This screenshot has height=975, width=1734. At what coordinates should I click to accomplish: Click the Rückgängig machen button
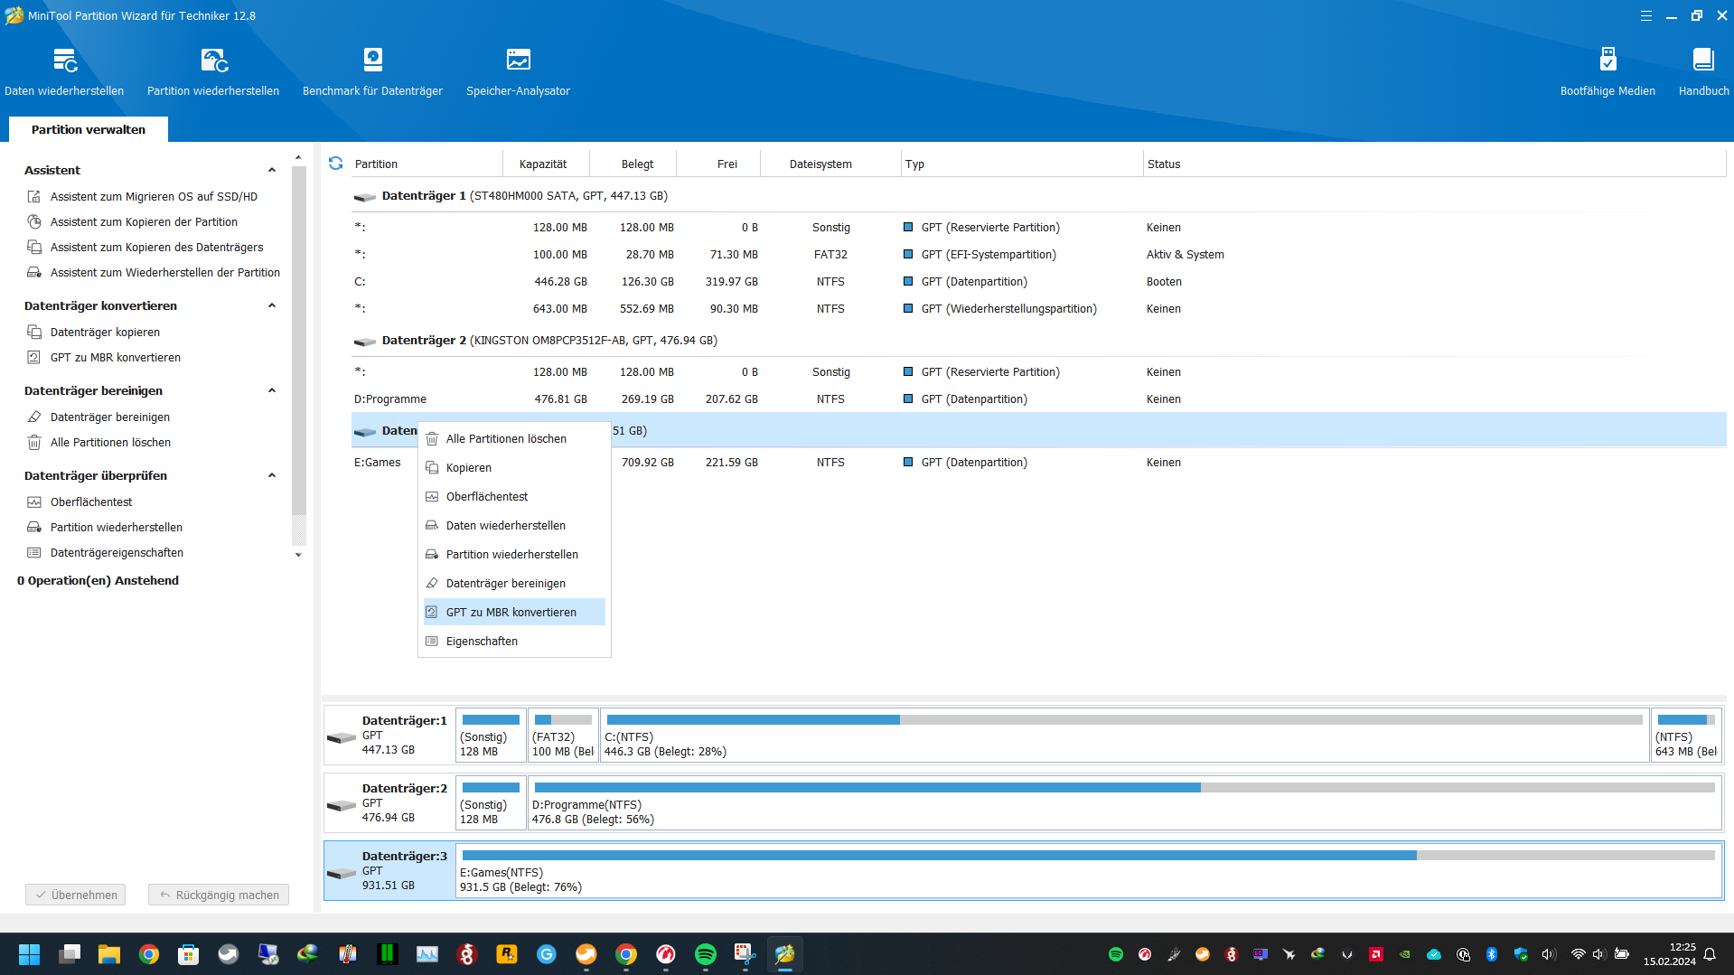[219, 895]
